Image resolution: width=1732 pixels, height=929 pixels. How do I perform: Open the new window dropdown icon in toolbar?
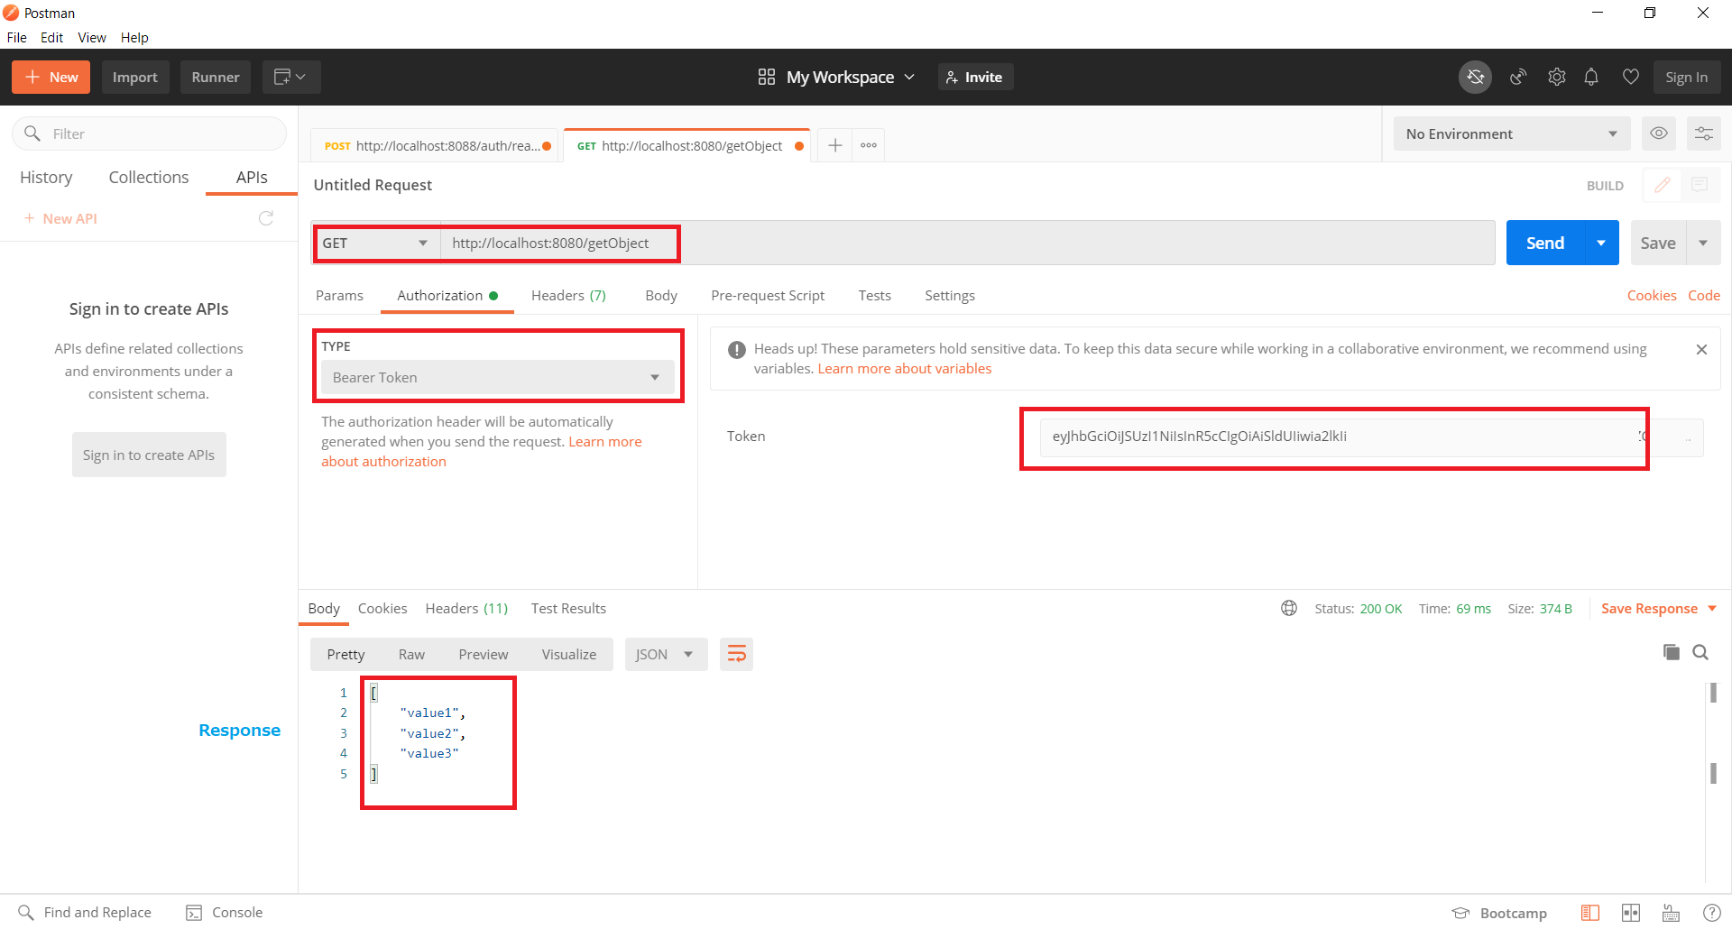tap(290, 78)
